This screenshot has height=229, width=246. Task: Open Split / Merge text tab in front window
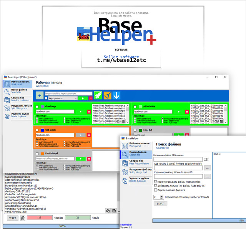136,172
